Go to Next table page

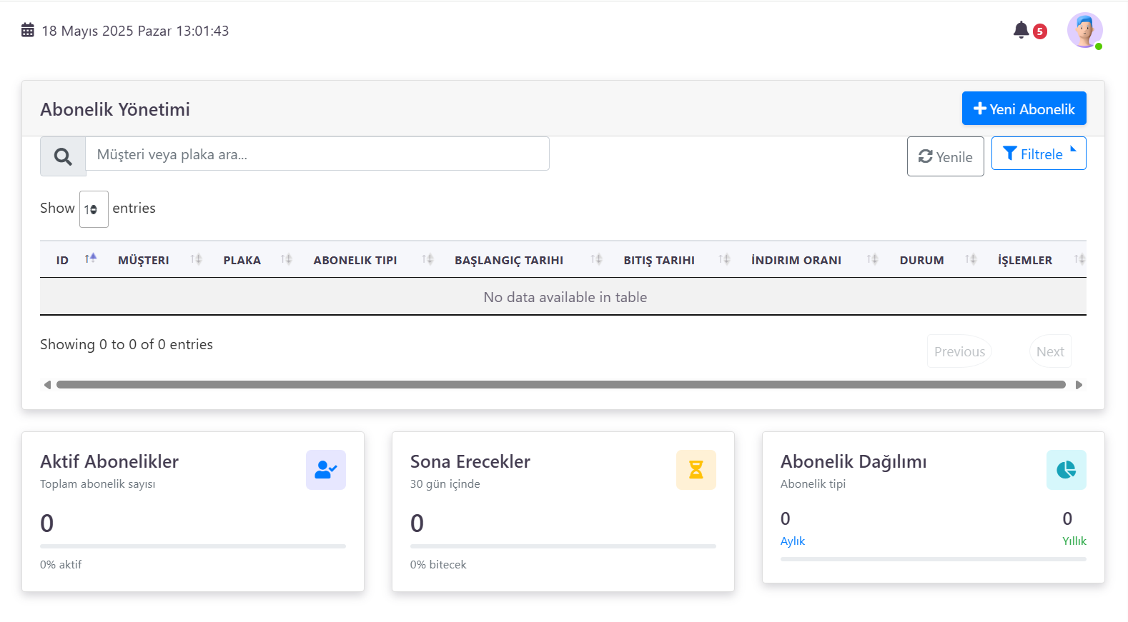click(1050, 351)
